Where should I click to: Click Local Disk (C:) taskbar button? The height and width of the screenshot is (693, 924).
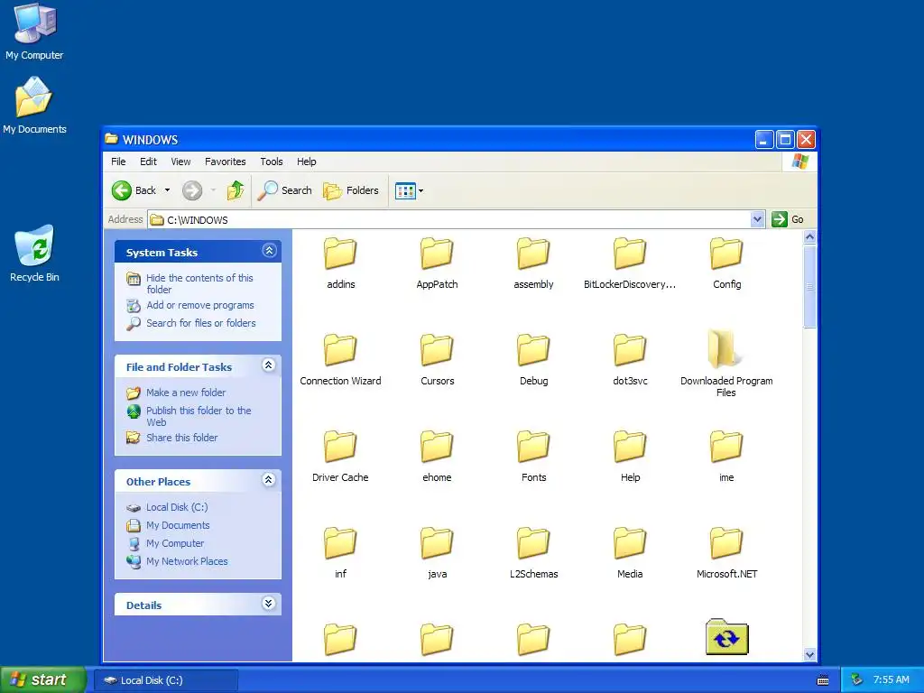(166, 680)
